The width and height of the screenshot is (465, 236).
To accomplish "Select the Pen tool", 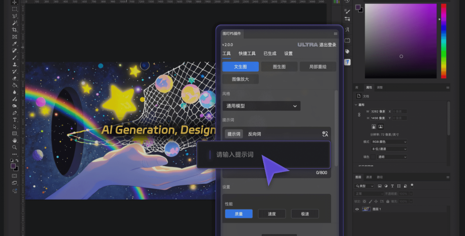I will coord(14,113).
